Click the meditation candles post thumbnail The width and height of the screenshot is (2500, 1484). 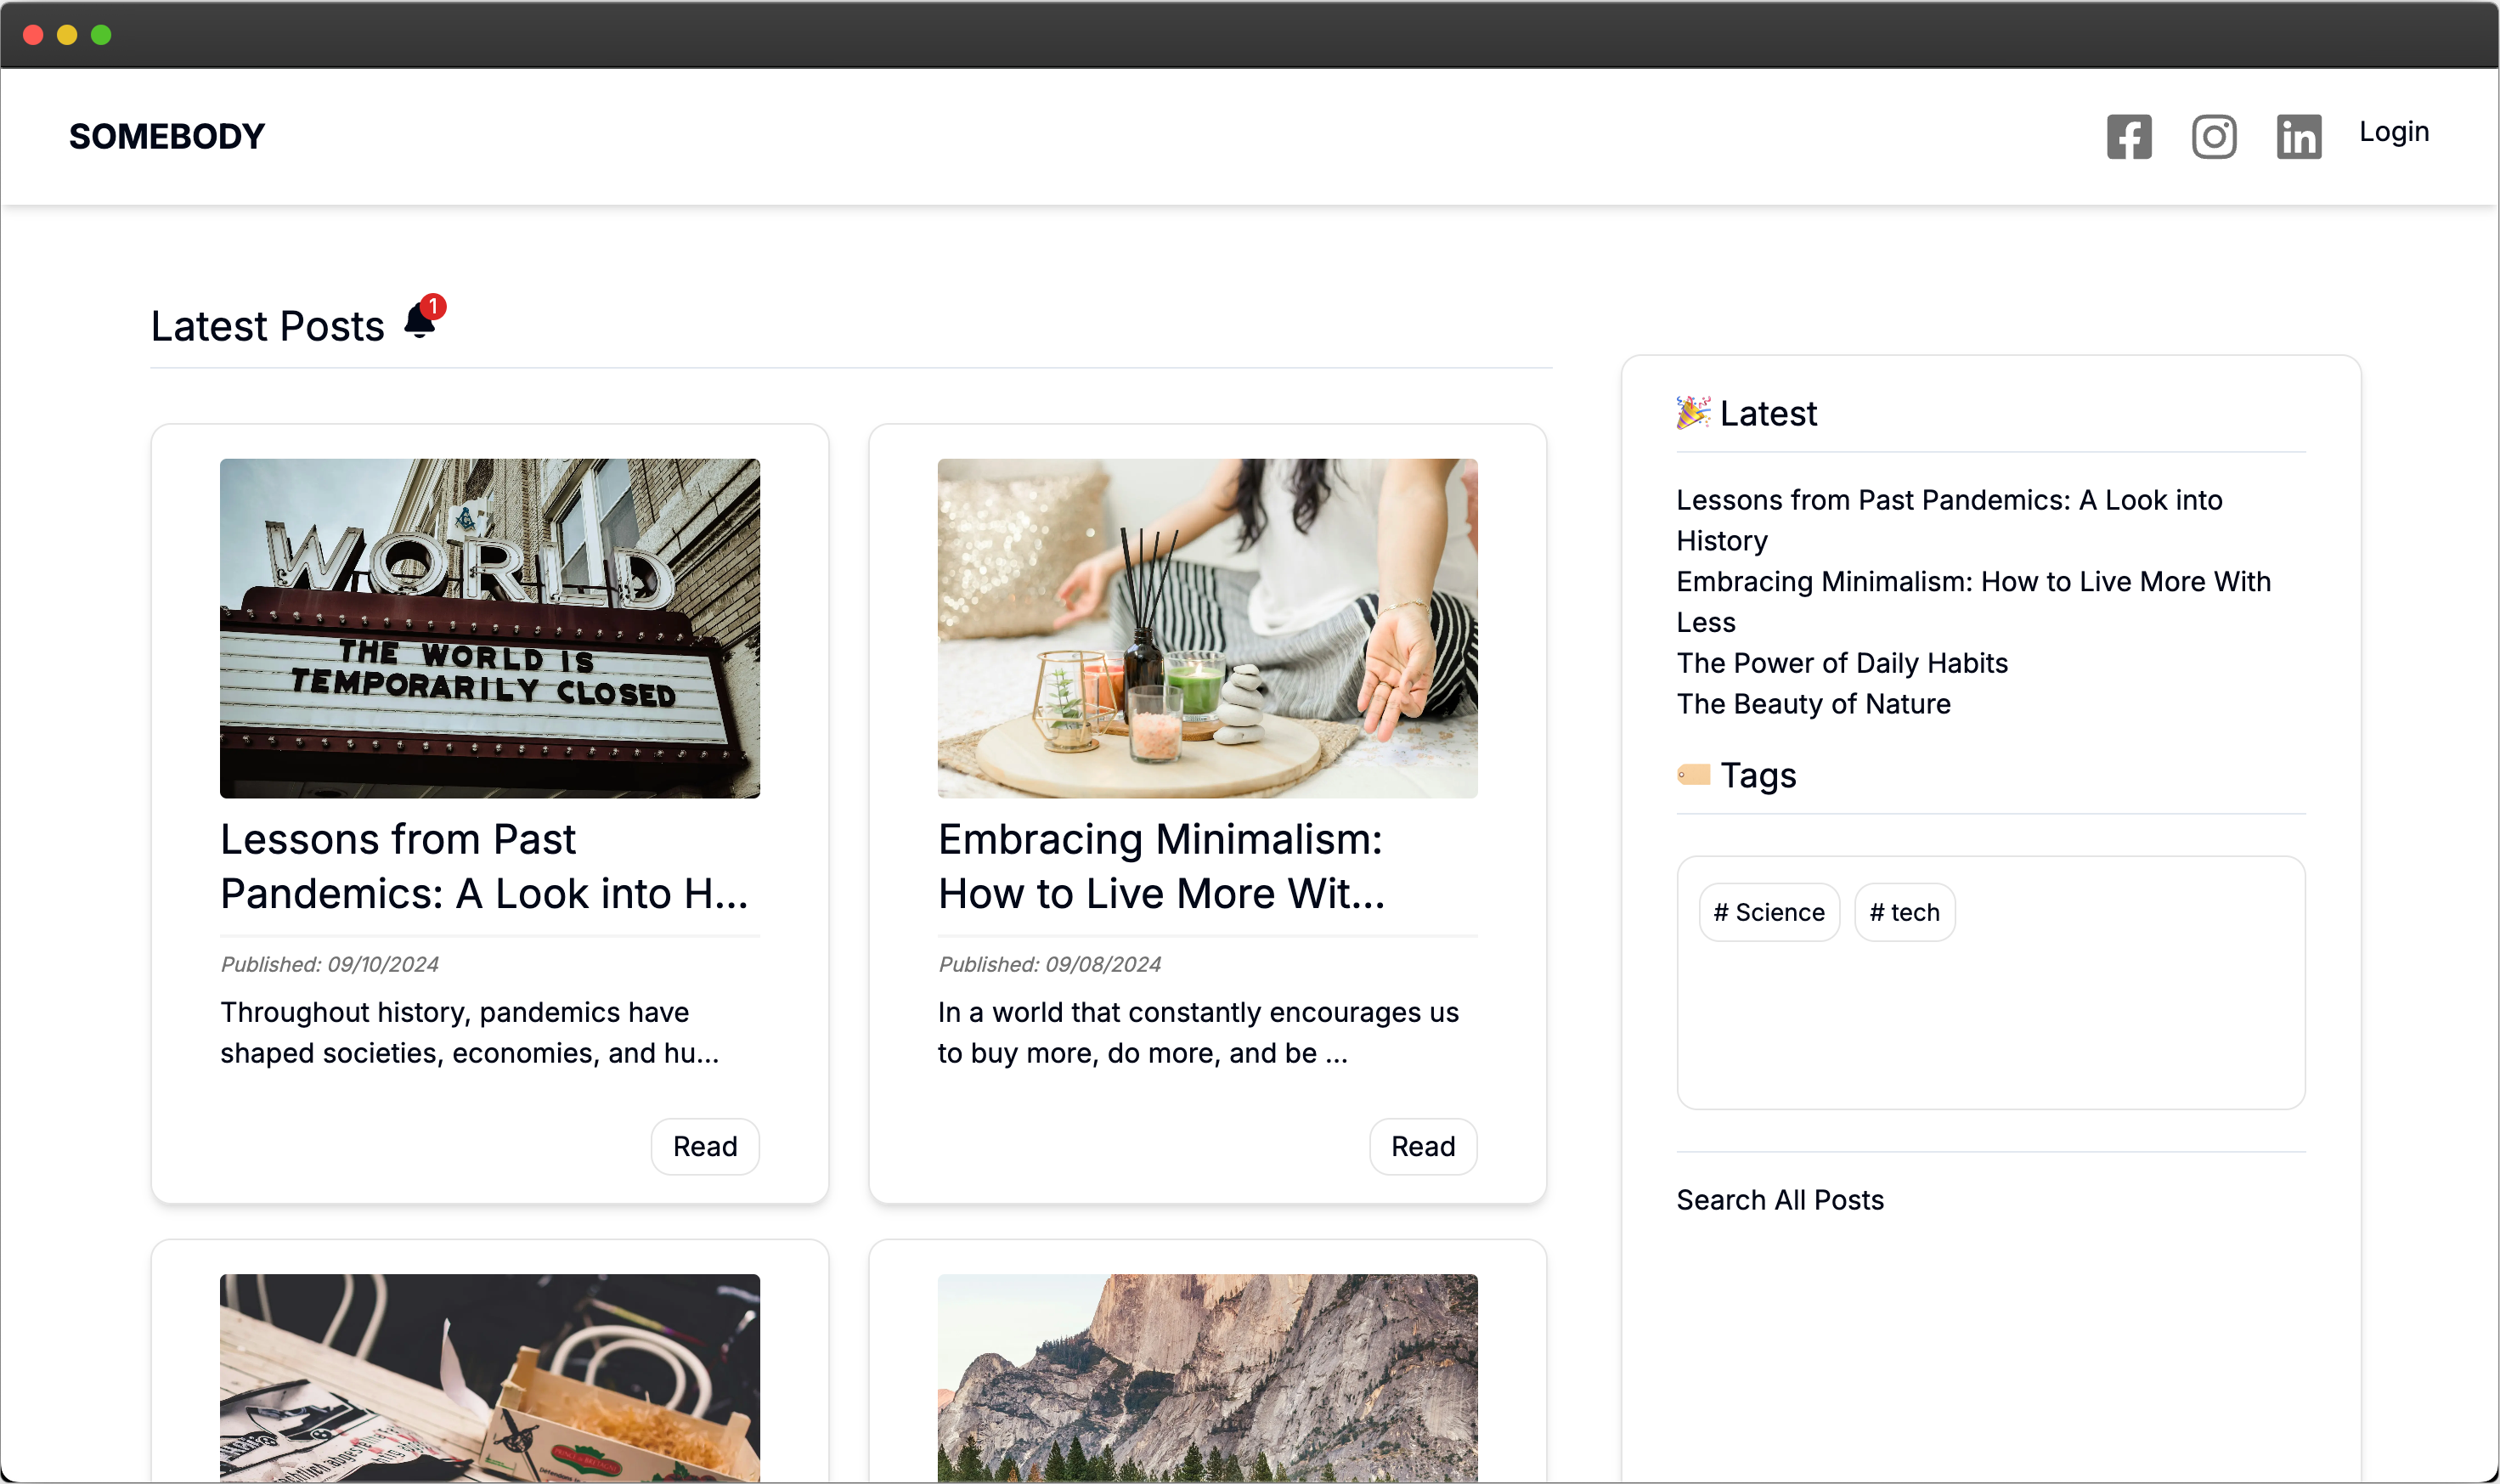point(1207,628)
